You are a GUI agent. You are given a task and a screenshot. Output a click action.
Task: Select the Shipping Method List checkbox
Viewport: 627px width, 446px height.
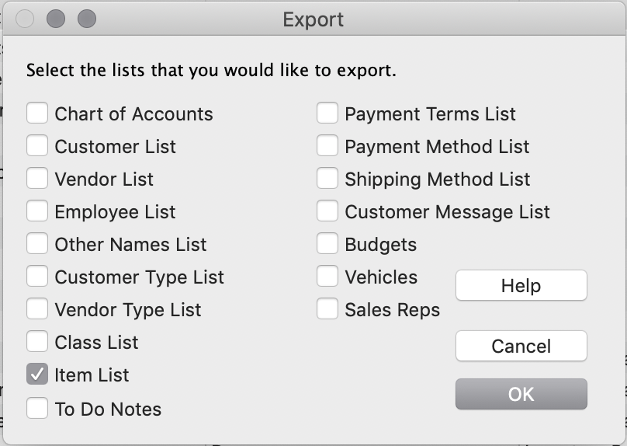pos(327,178)
